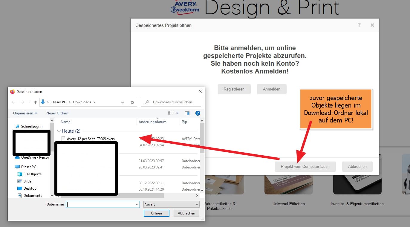Open Dokumente in the navigation pane
Viewport: 410px width, 227px height.
(x=30, y=196)
